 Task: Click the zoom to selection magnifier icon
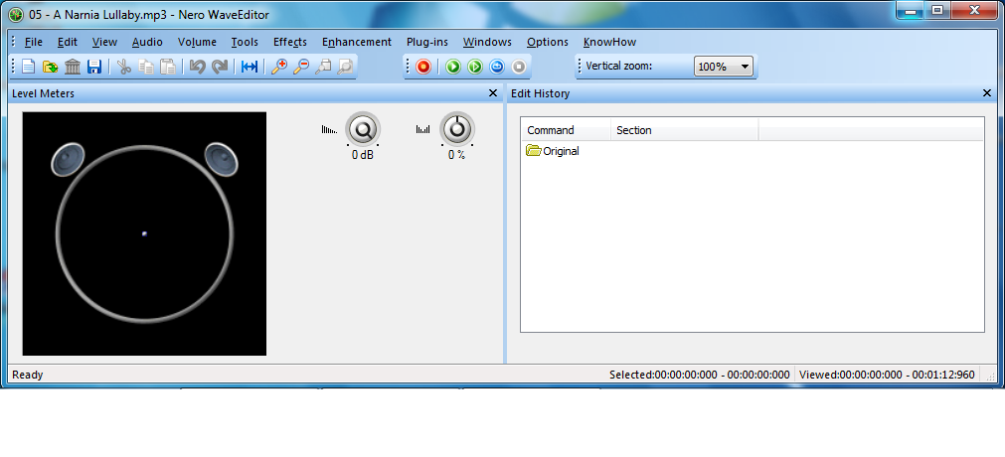coord(323,67)
